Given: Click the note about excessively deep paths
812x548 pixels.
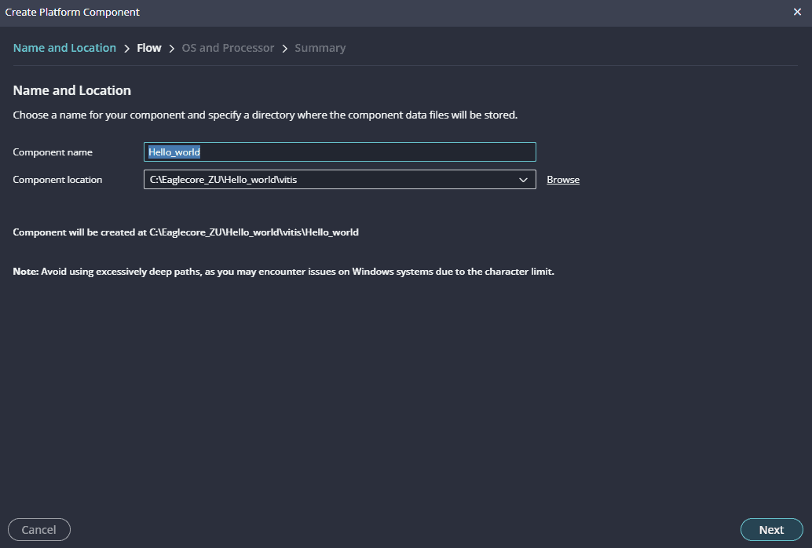Looking at the screenshot, I should pyautogui.click(x=283, y=272).
